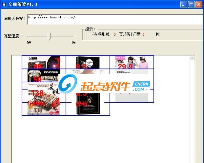Minimize the 文库阅读V1.0 window
This screenshot has height=163, width=204.
(184, 4)
